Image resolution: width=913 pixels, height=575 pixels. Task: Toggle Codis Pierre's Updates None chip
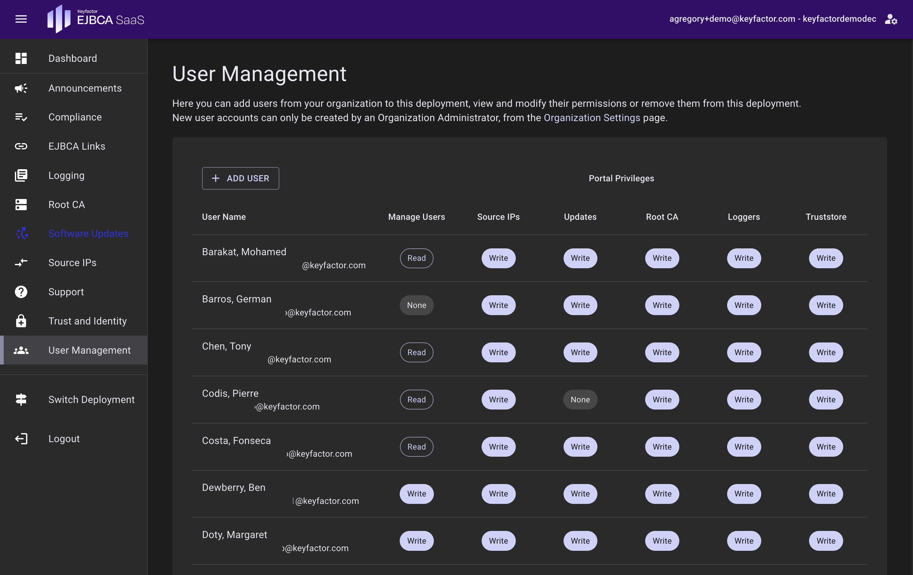pos(580,399)
